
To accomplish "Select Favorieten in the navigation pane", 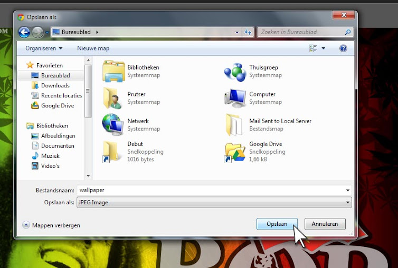I will tap(50, 65).
